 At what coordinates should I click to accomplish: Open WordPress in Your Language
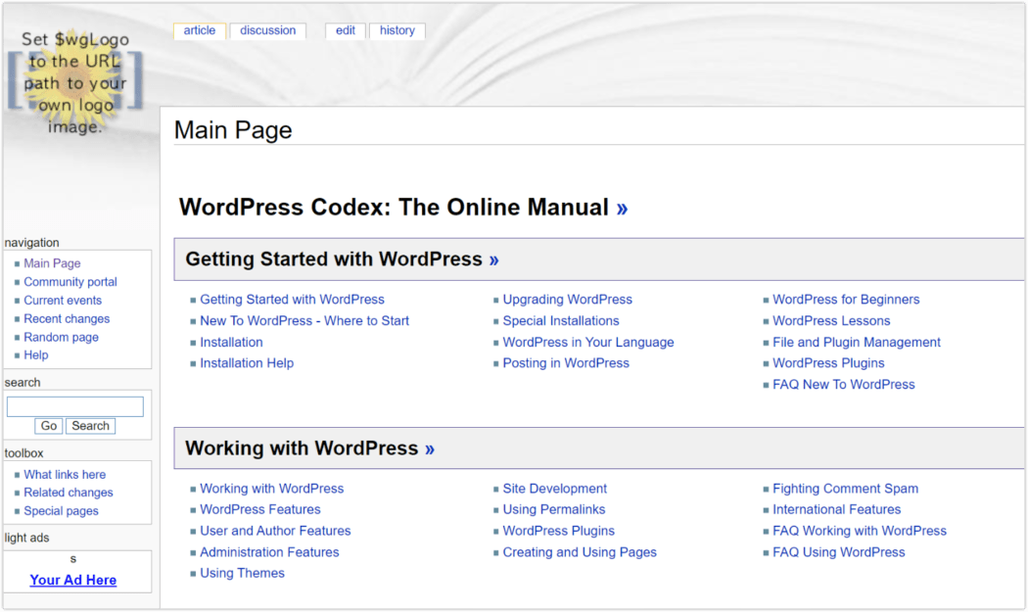pos(588,342)
